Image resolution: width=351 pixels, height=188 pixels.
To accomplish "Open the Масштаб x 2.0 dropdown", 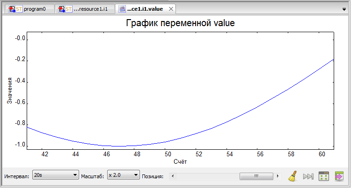I will [124, 175].
